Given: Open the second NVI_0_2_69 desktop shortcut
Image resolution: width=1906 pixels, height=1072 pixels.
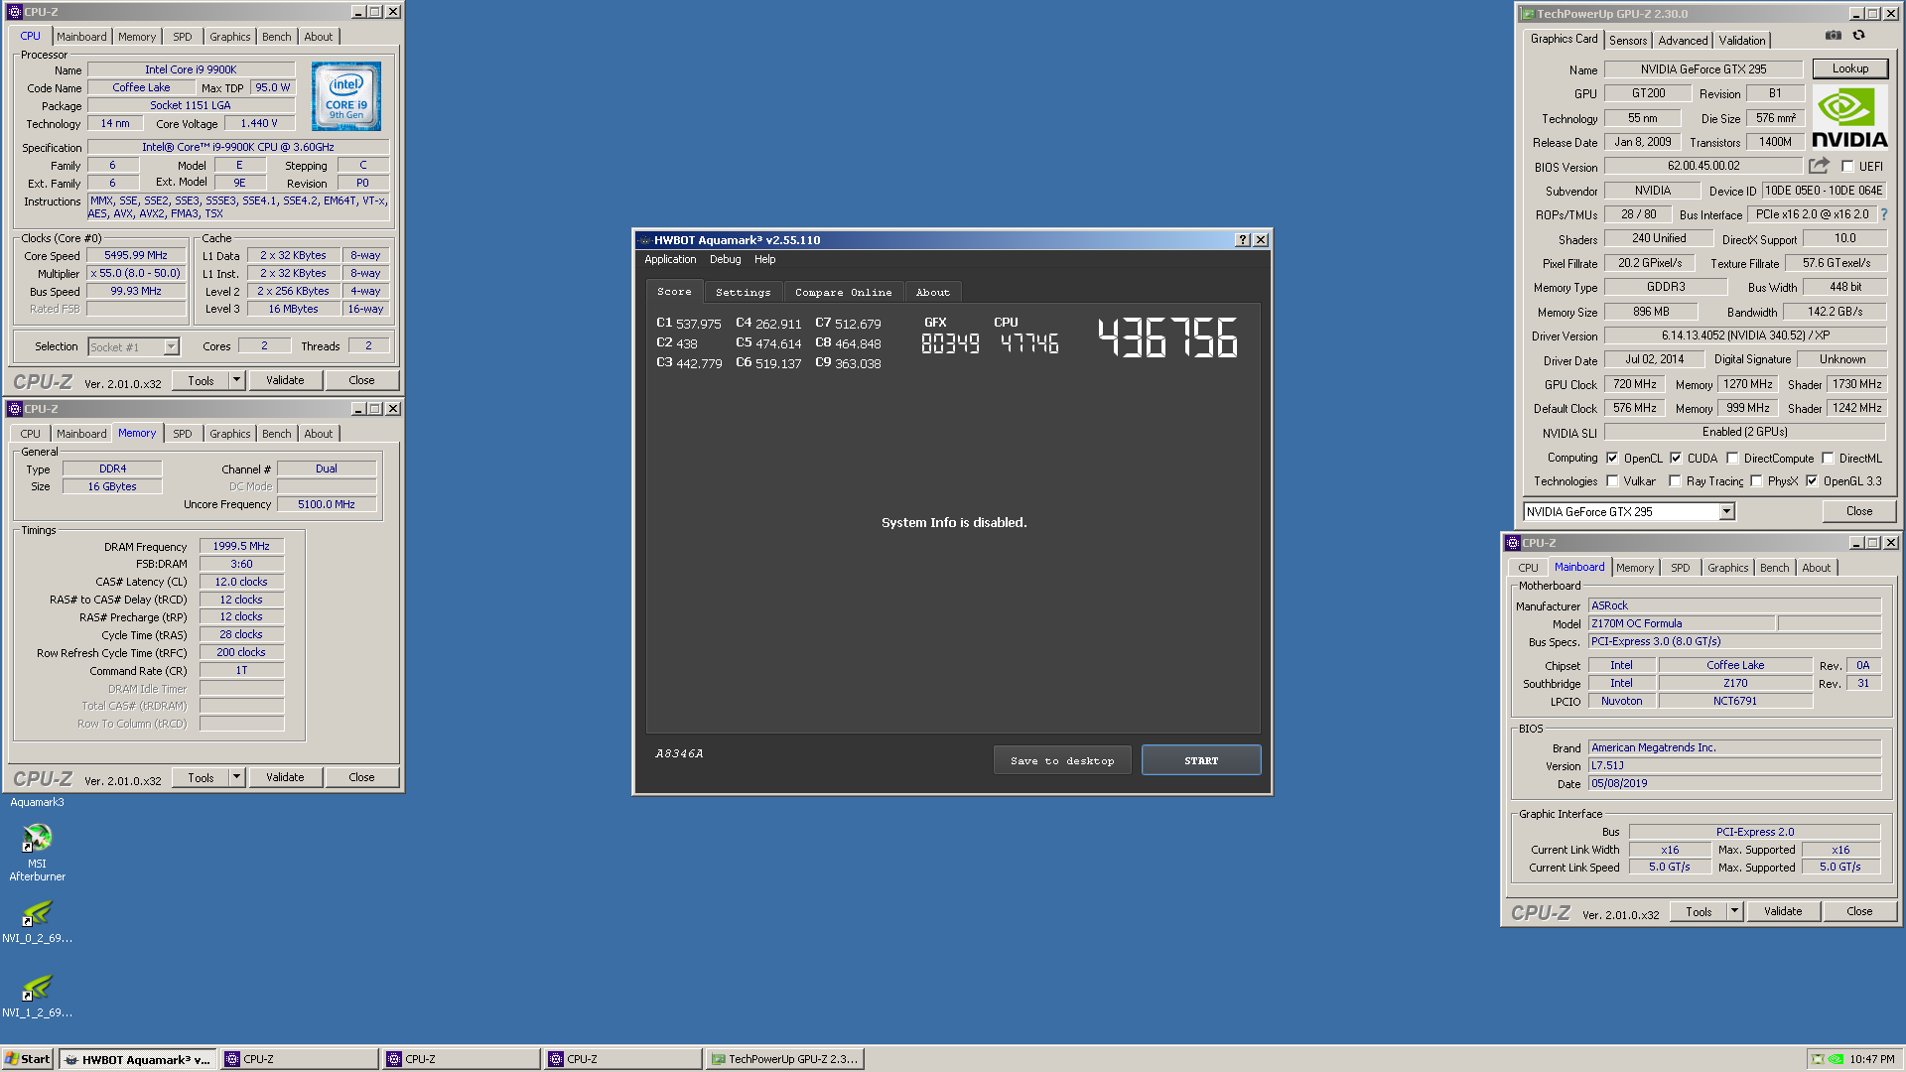Looking at the screenshot, I should pos(37,920).
